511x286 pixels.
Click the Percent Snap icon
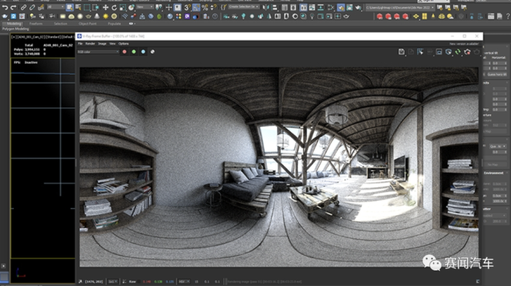pos(204,7)
